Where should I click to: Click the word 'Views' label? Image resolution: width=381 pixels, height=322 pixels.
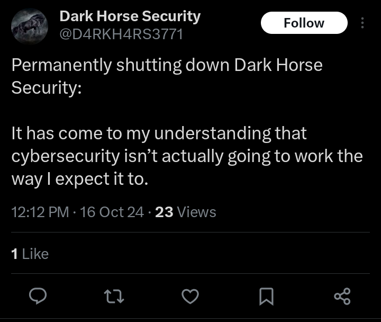[x=197, y=212]
